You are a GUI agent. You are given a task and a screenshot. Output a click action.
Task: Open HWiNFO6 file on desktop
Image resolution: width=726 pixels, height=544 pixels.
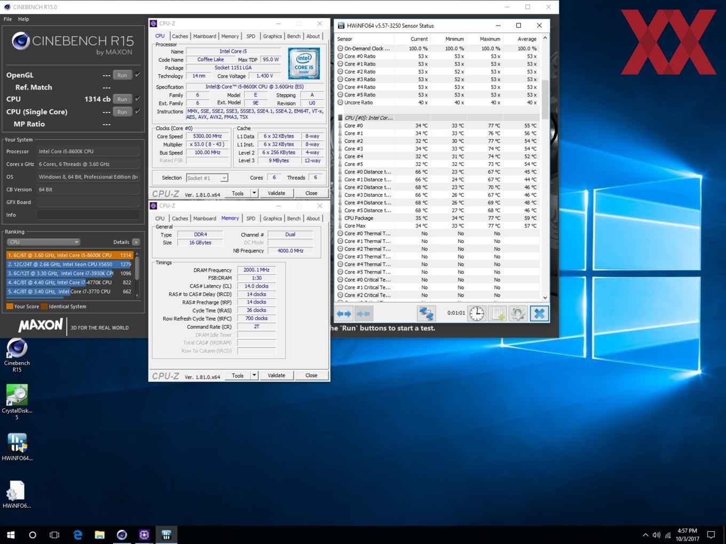(x=17, y=494)
